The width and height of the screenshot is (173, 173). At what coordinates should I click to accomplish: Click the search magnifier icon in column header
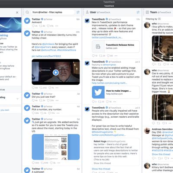click(x=27, y=12)
